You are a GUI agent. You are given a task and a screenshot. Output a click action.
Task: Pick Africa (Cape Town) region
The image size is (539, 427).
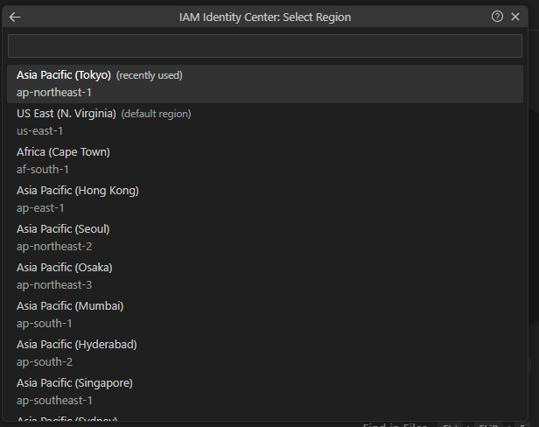[x=265, y=161]
